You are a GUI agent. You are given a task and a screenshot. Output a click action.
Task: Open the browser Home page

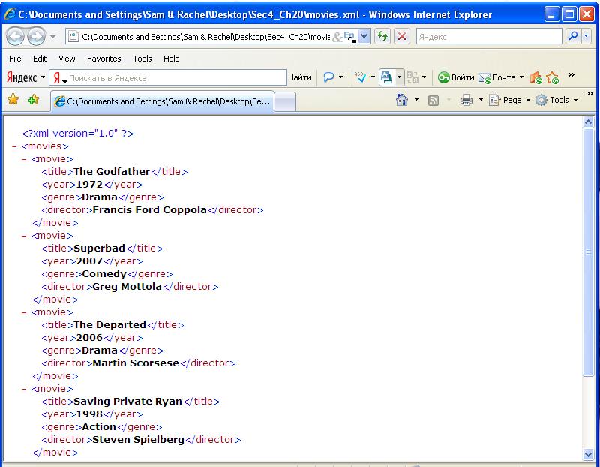[x=403, y=98]
